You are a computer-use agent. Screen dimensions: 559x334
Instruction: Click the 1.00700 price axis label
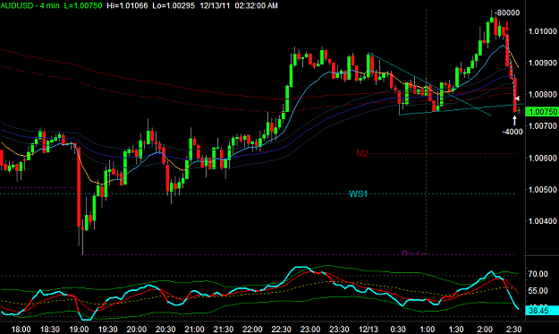(x=542, y=125)
